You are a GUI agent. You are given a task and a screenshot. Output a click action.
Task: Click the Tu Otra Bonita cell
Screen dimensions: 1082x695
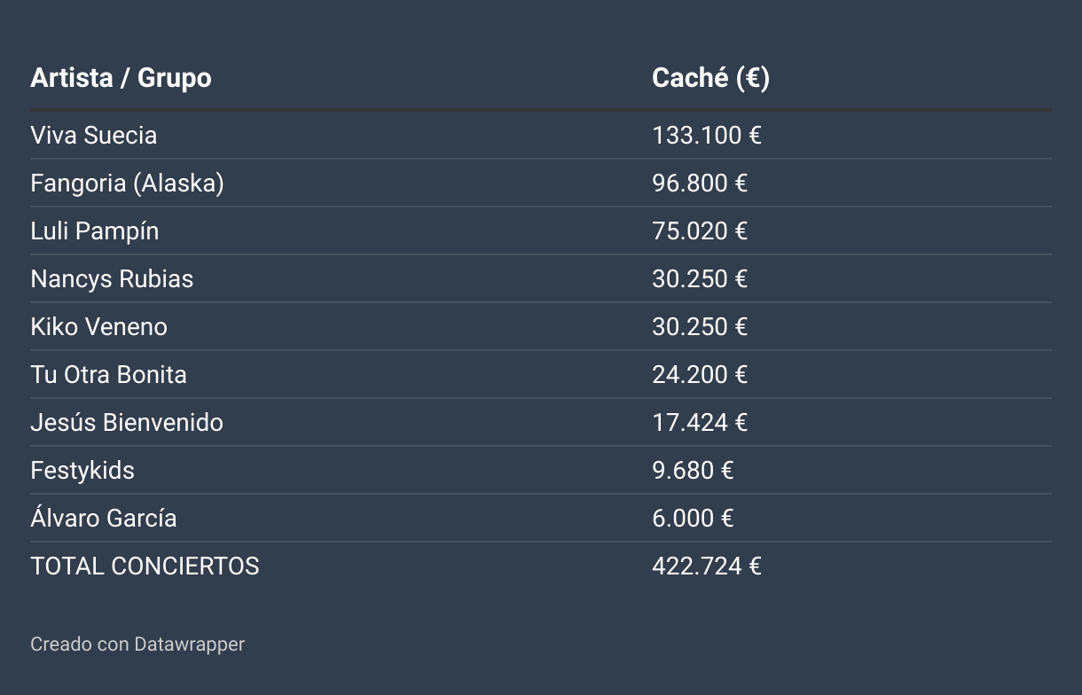(108, 375)
